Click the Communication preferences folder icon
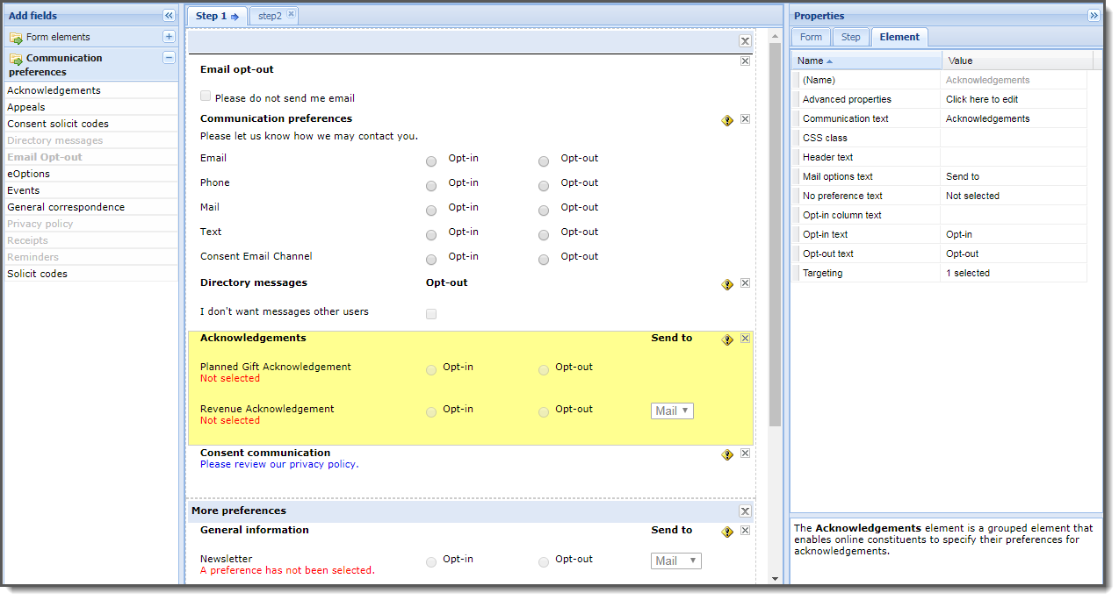This screenshot has width=1119, height=600. pyautogui.click(x=16, y=59)
